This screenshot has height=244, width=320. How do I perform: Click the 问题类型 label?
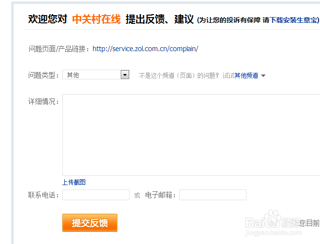(x=43, y=75)
